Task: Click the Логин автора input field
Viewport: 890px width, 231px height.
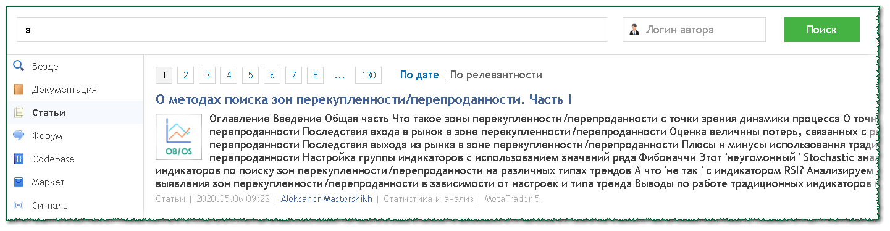Action: pos(694,30)
